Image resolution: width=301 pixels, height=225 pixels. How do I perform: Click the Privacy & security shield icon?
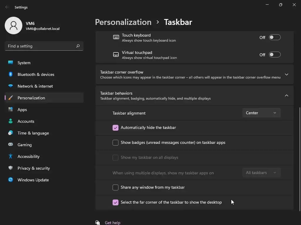[11, 168]
